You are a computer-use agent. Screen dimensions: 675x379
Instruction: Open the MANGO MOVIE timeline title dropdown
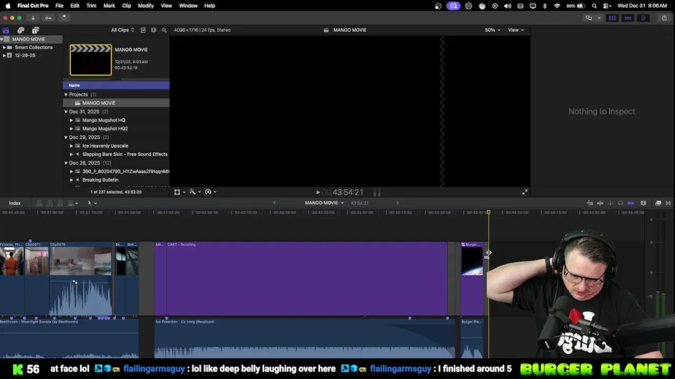pyautogui.click(x=324, y=203)
